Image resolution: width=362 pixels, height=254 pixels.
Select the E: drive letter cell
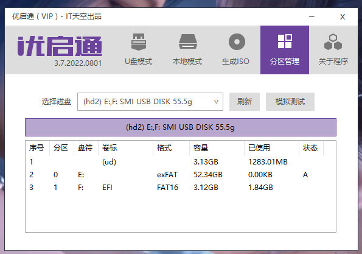[x=81, y=175]
